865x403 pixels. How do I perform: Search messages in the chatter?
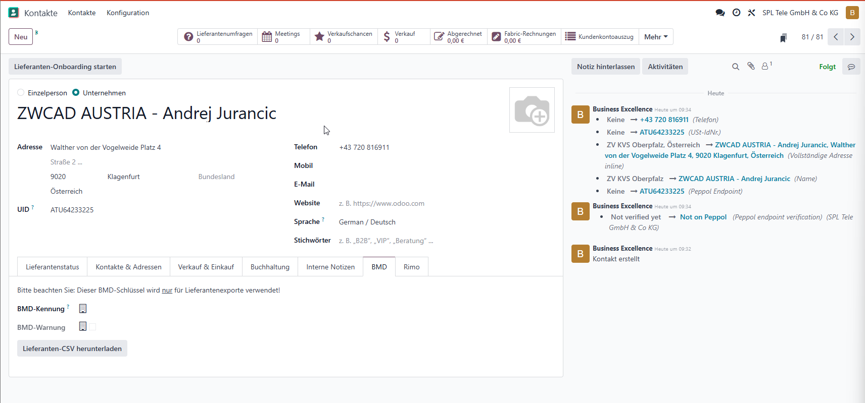[736, 67]
